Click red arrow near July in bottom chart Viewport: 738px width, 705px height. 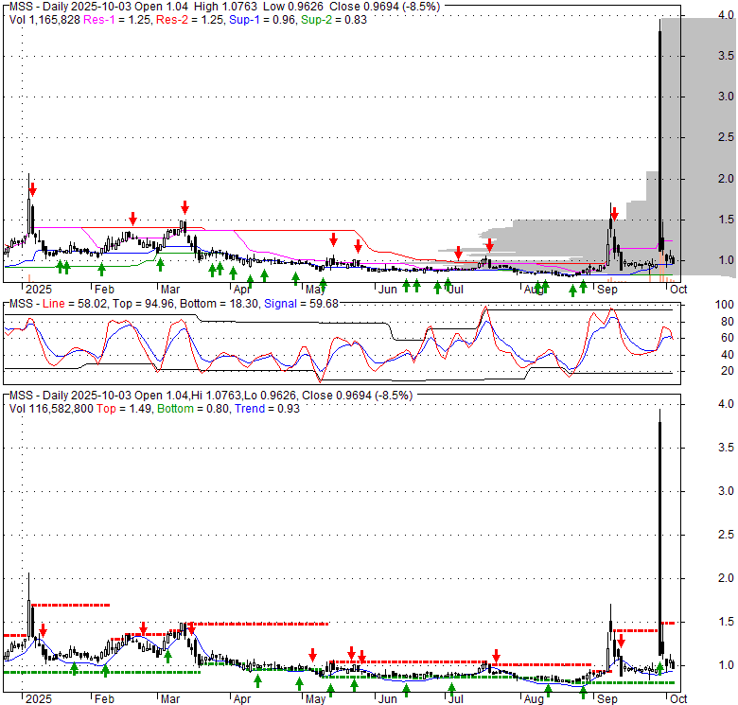click(x=496, y=656)
